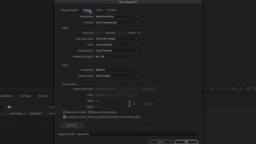Expand the Pixel Aspect Ratio dropdown
This screenshot has height=144, width=256.
point(116,39)
